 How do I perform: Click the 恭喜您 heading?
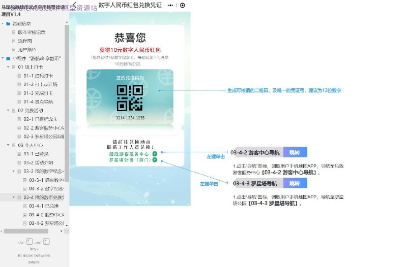tap(130, 38)
